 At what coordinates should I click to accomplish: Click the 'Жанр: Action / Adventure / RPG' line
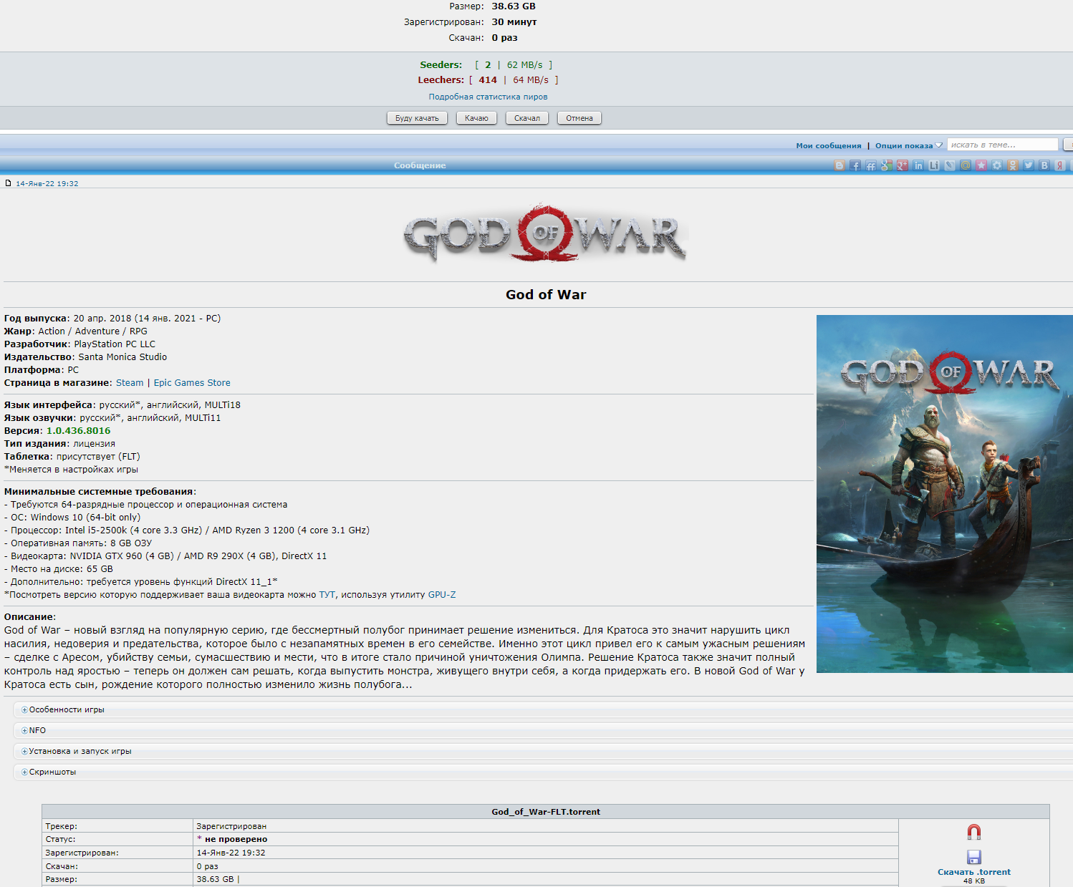point(76,331)
